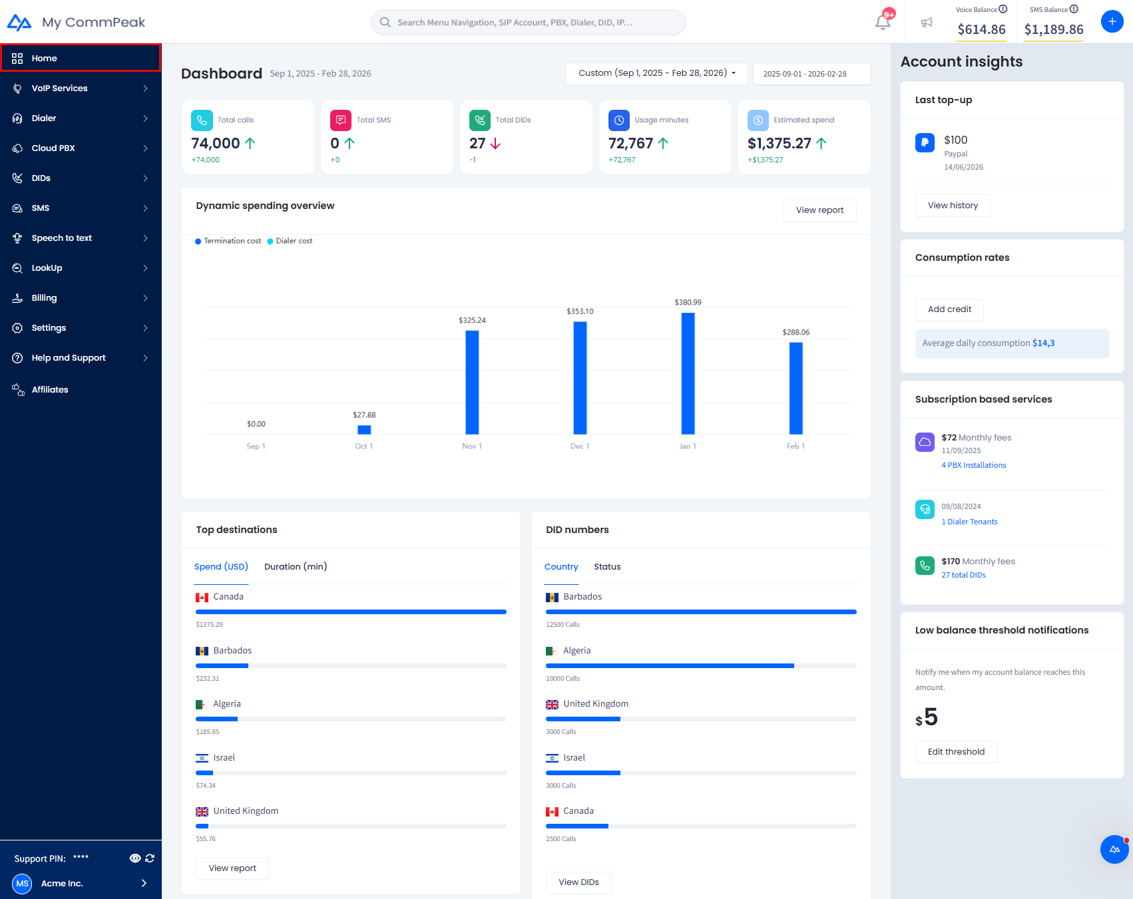Click the Billing sidebar icon
Image resolution: width=1133 pixels, height=899 pixels.
click(18, 298)
